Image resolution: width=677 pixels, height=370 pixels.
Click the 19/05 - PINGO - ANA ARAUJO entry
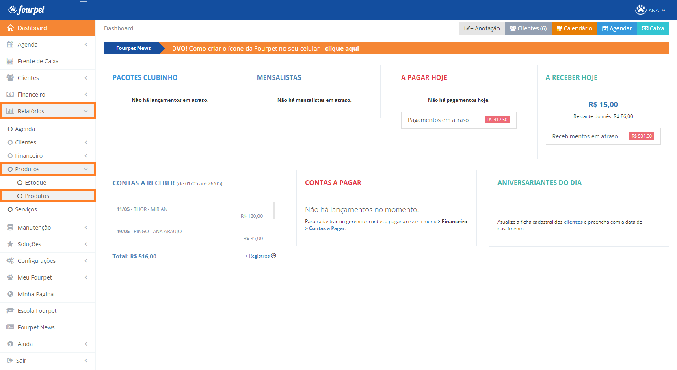(x=149, y=232)
